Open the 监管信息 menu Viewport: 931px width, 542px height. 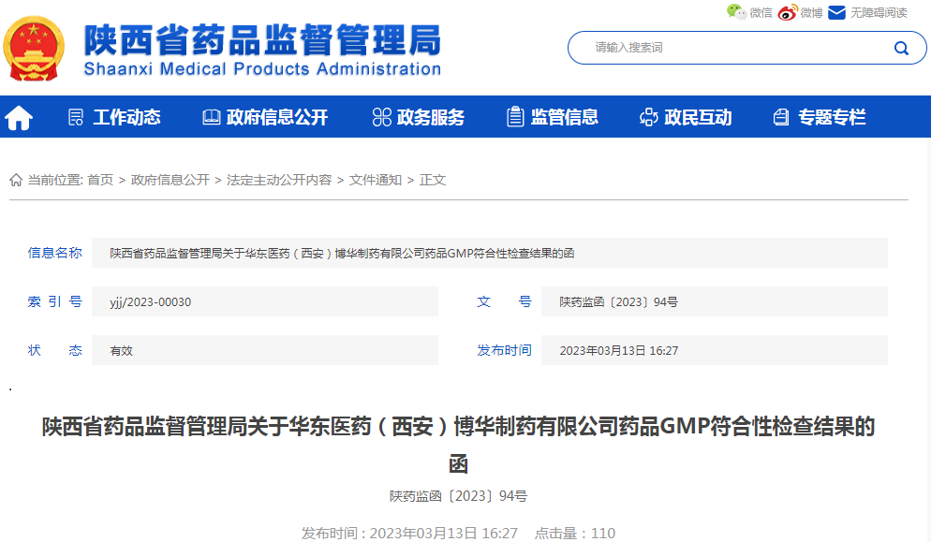(564, 117)
